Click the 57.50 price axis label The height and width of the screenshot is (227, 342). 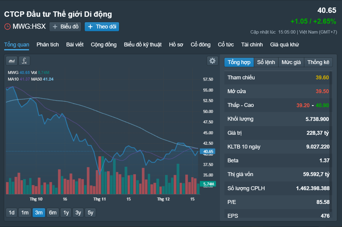point(208,79)
